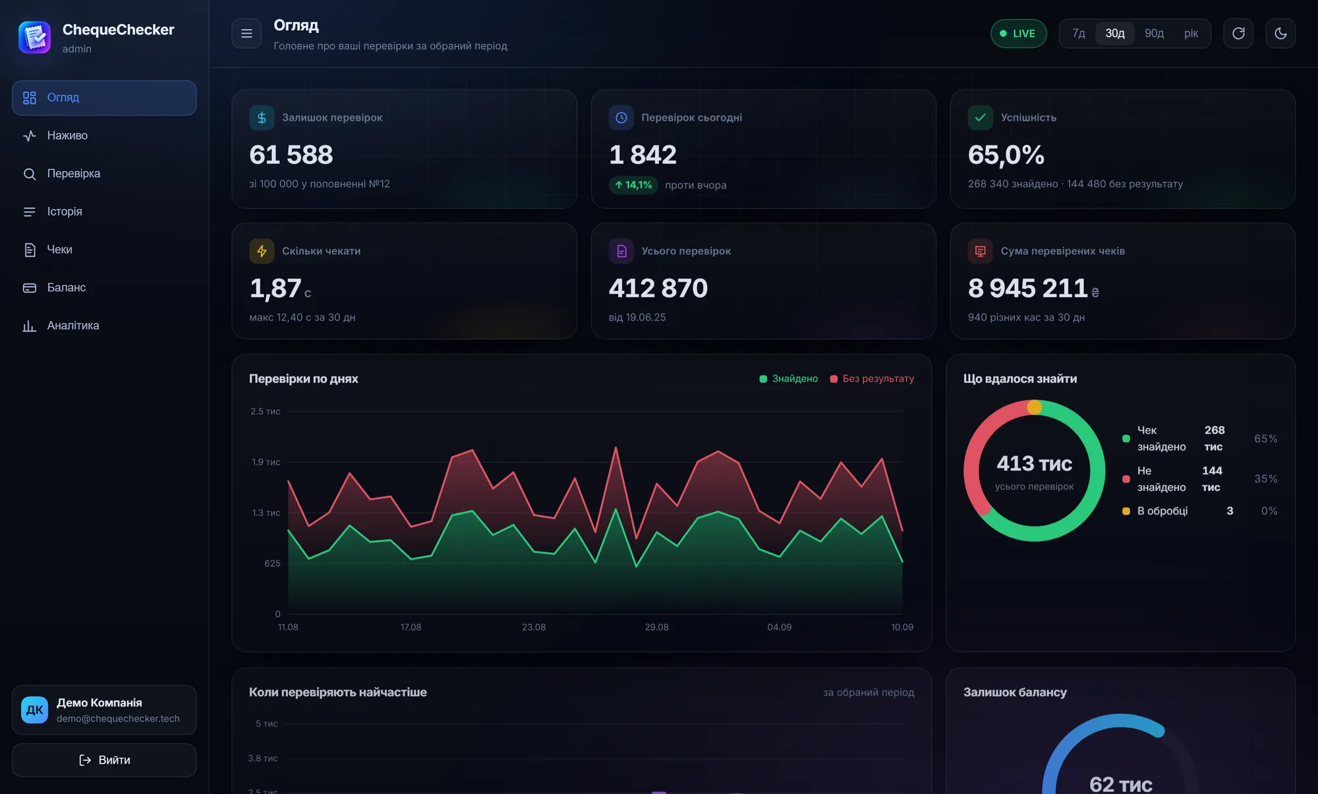Click the 65,0% success rate value

[x=1006, y=156]
